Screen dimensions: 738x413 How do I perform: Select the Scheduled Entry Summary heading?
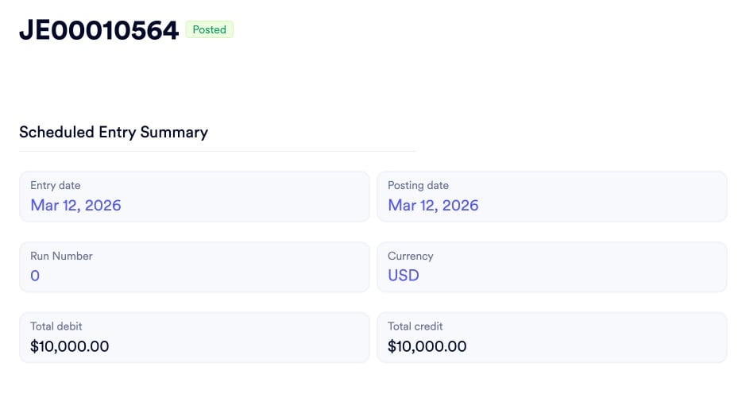[x=114, y=132]
